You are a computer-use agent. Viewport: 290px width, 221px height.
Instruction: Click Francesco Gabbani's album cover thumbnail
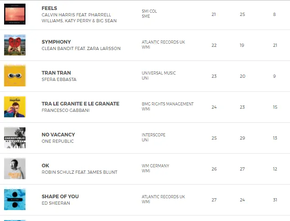point(15,107)
